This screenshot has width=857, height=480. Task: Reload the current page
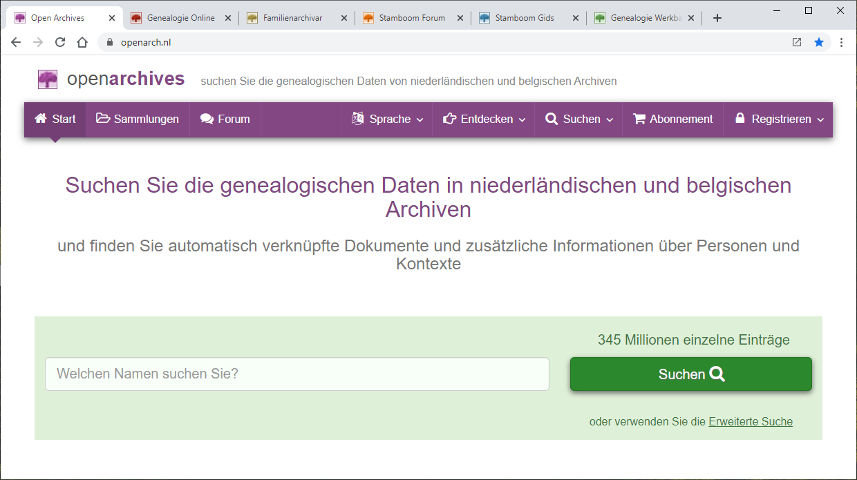click(60, 42)
